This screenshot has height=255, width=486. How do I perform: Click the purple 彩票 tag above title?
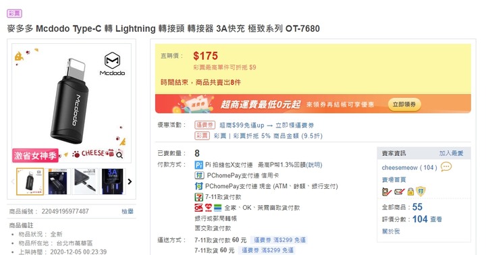(14, 13)
